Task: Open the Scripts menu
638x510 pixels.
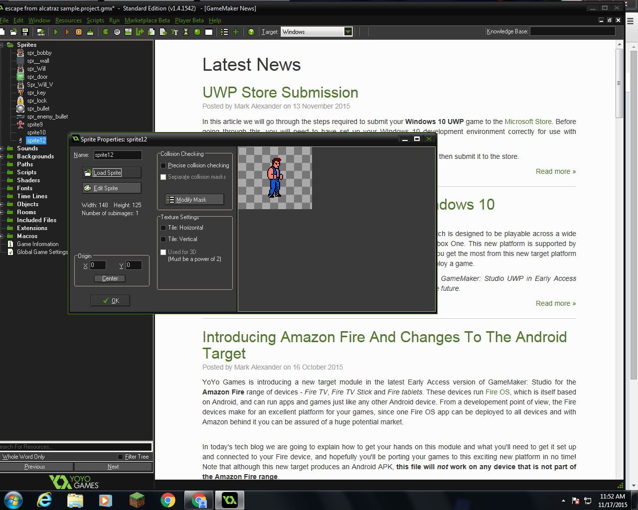Action: pos(95,20)
